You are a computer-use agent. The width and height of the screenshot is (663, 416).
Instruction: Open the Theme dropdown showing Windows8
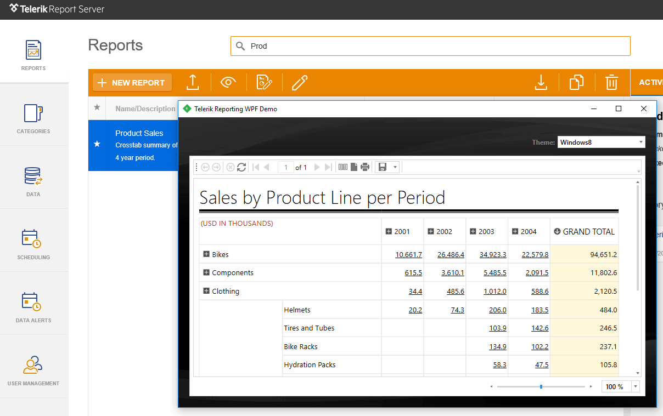601,143
